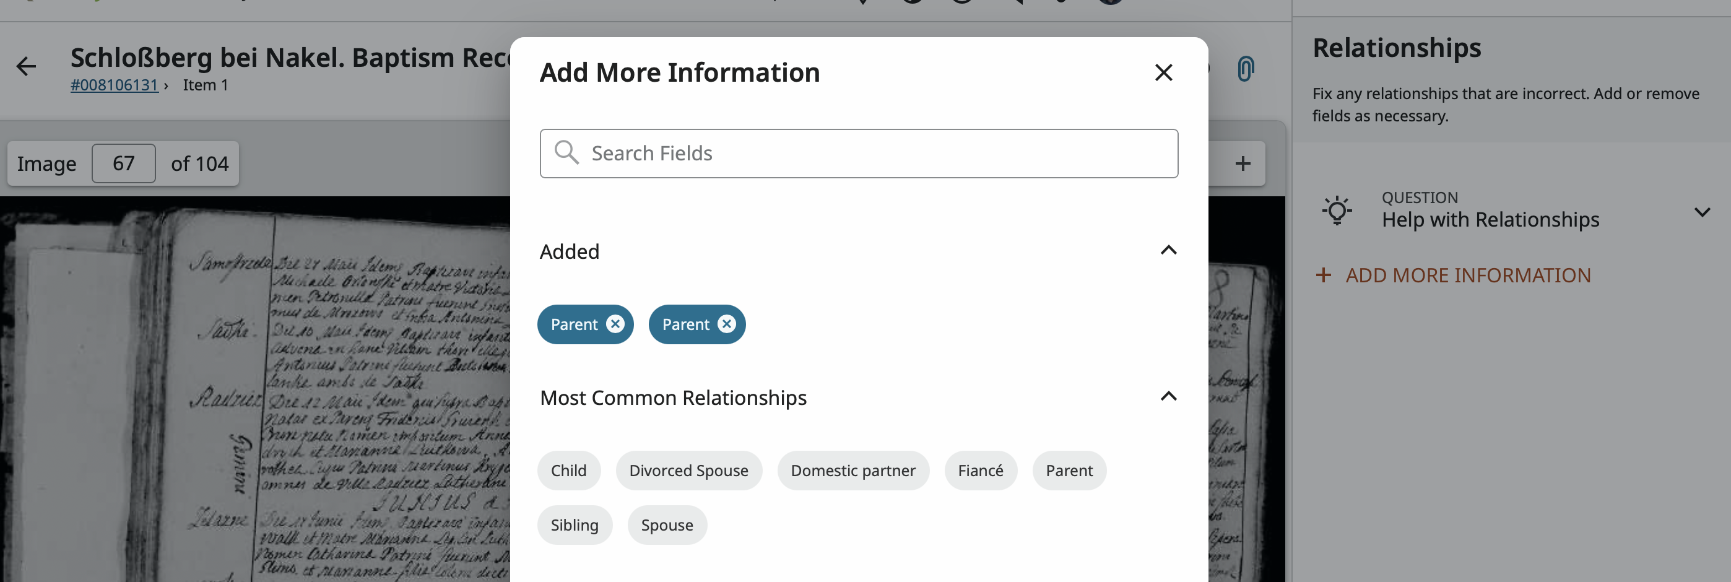This screenshot has width=1731, height=582.
Task: Open the #008106131 breadcrumb link
Action: [x=115, y=85]
